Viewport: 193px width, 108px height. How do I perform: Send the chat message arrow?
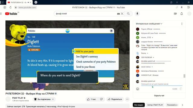(x=181, y=89)
